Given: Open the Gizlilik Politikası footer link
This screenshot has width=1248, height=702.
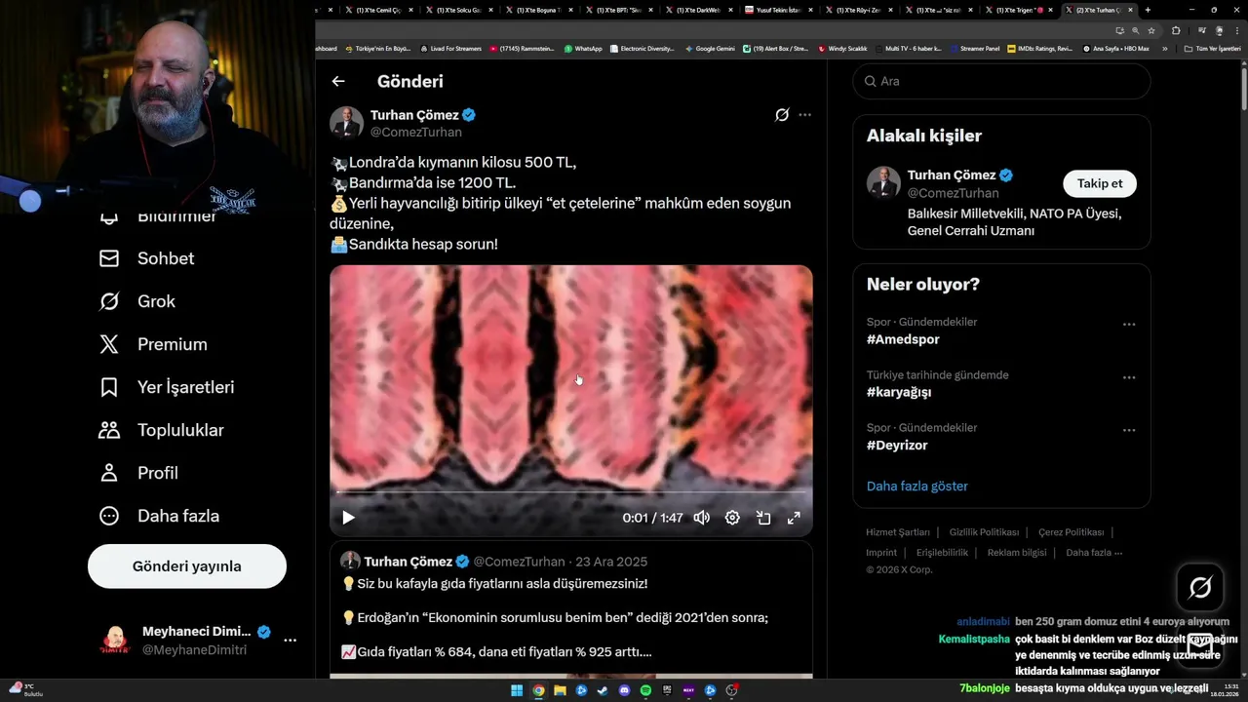Looking at the screenshot, I should (x=984, y=532).
